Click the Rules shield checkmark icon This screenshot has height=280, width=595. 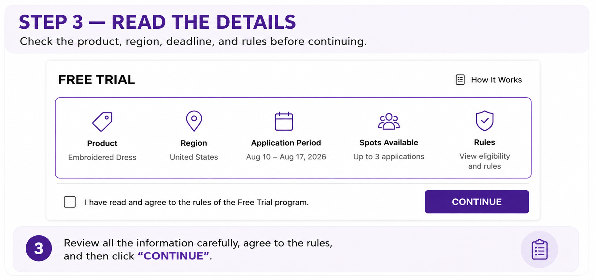coord(485,121)
